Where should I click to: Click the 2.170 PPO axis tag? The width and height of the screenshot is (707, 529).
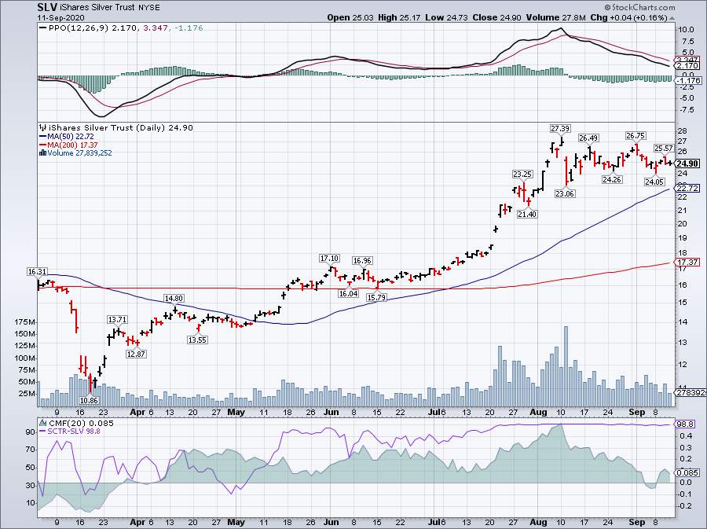[687, 66]
